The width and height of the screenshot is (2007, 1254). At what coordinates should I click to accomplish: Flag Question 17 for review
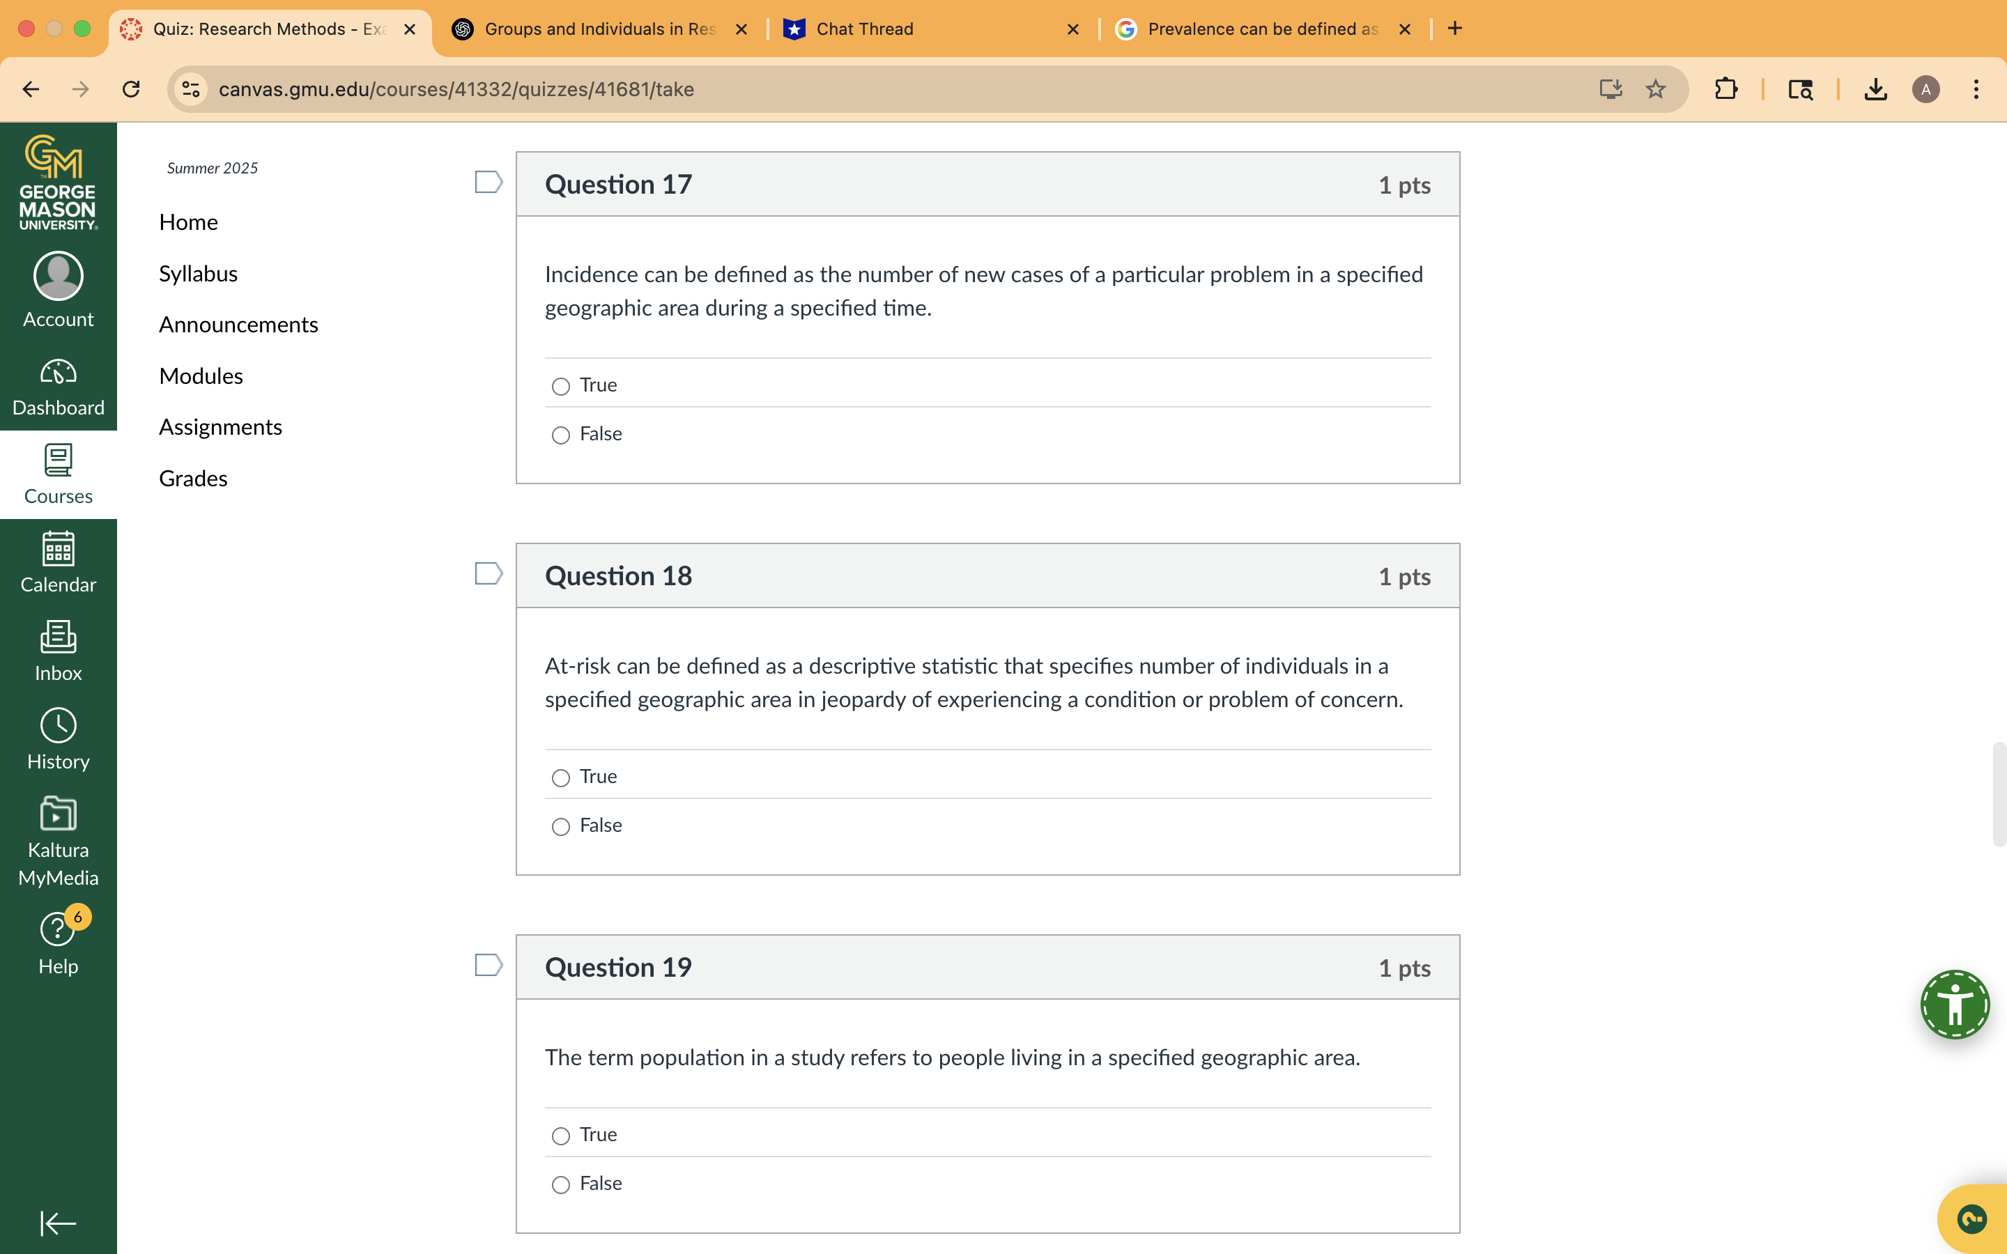tap(489, 182)
